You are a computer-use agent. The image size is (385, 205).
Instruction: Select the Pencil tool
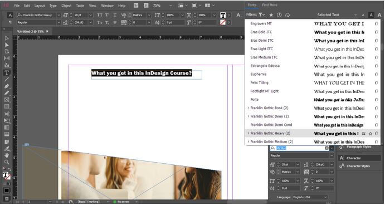click(7, 93)
